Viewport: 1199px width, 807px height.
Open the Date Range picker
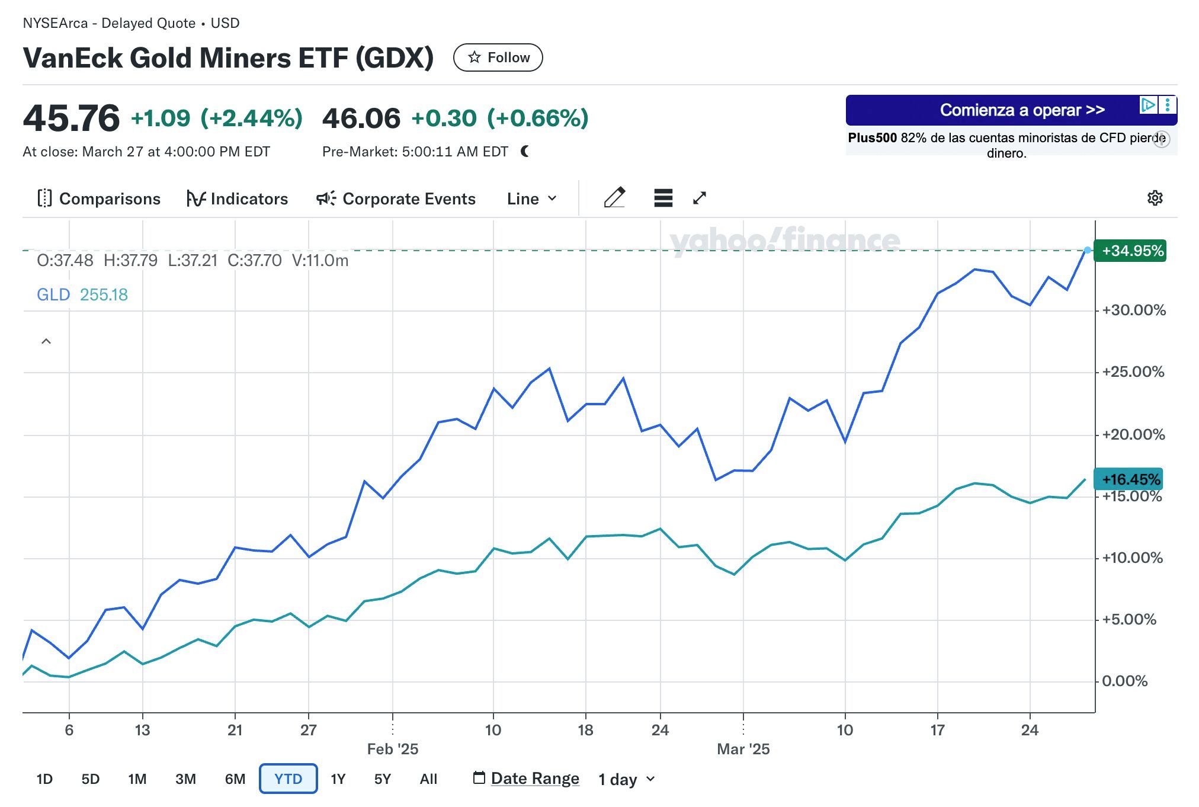point(535,778)
